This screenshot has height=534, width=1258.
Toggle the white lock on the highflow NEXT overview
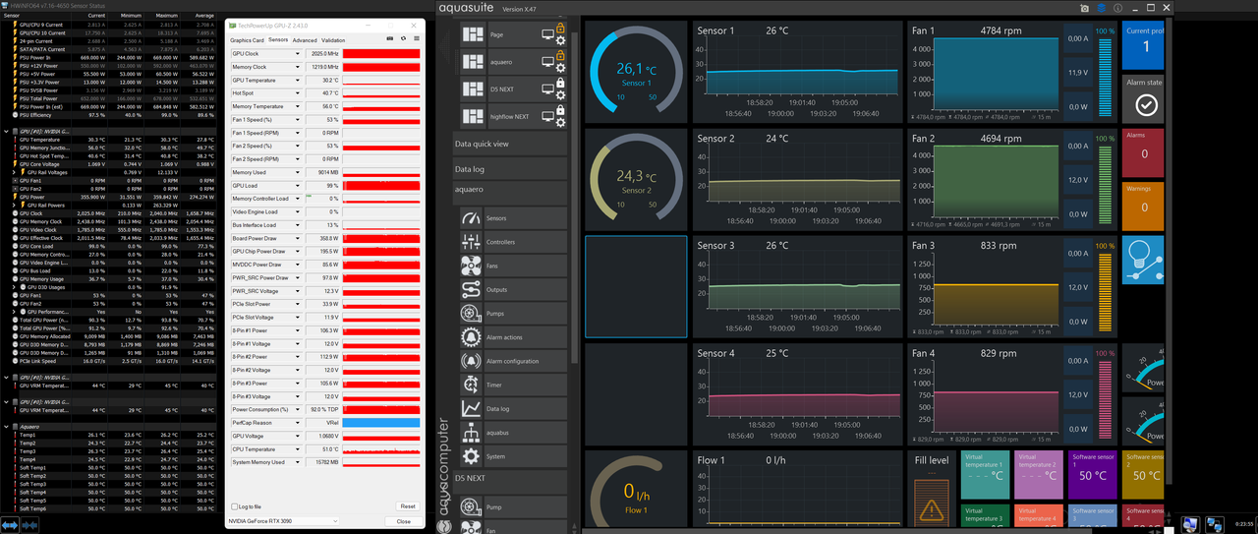tap(560, 111)
